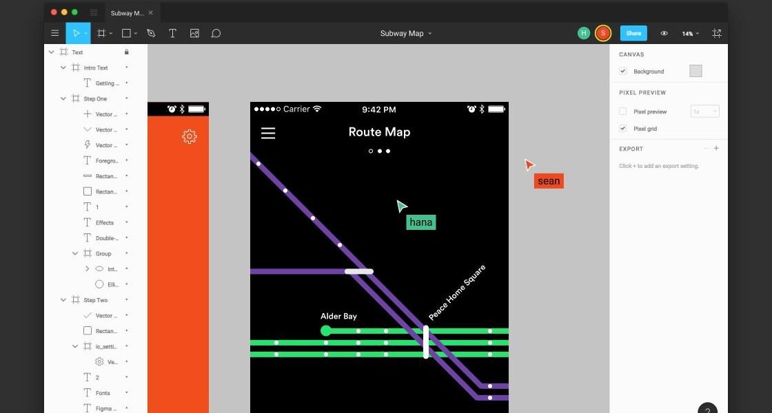Click the Wi-Fi icon in Route Map status bar
Screen dimensions: 772x413
click(x=317, y=109)
